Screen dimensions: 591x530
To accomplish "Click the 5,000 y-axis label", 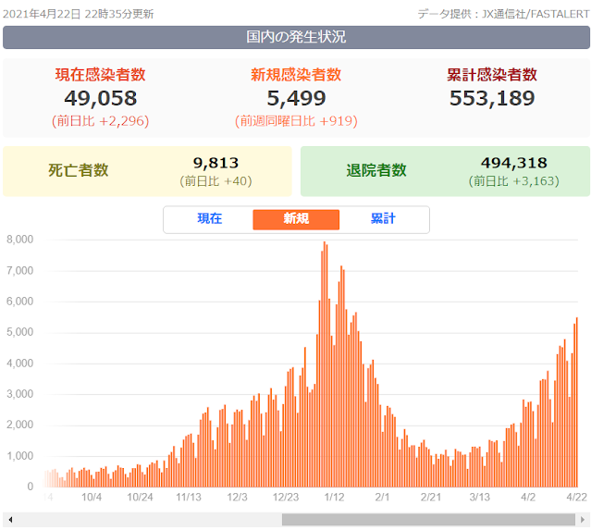I will pyautogui.click(x=20, y=332).
